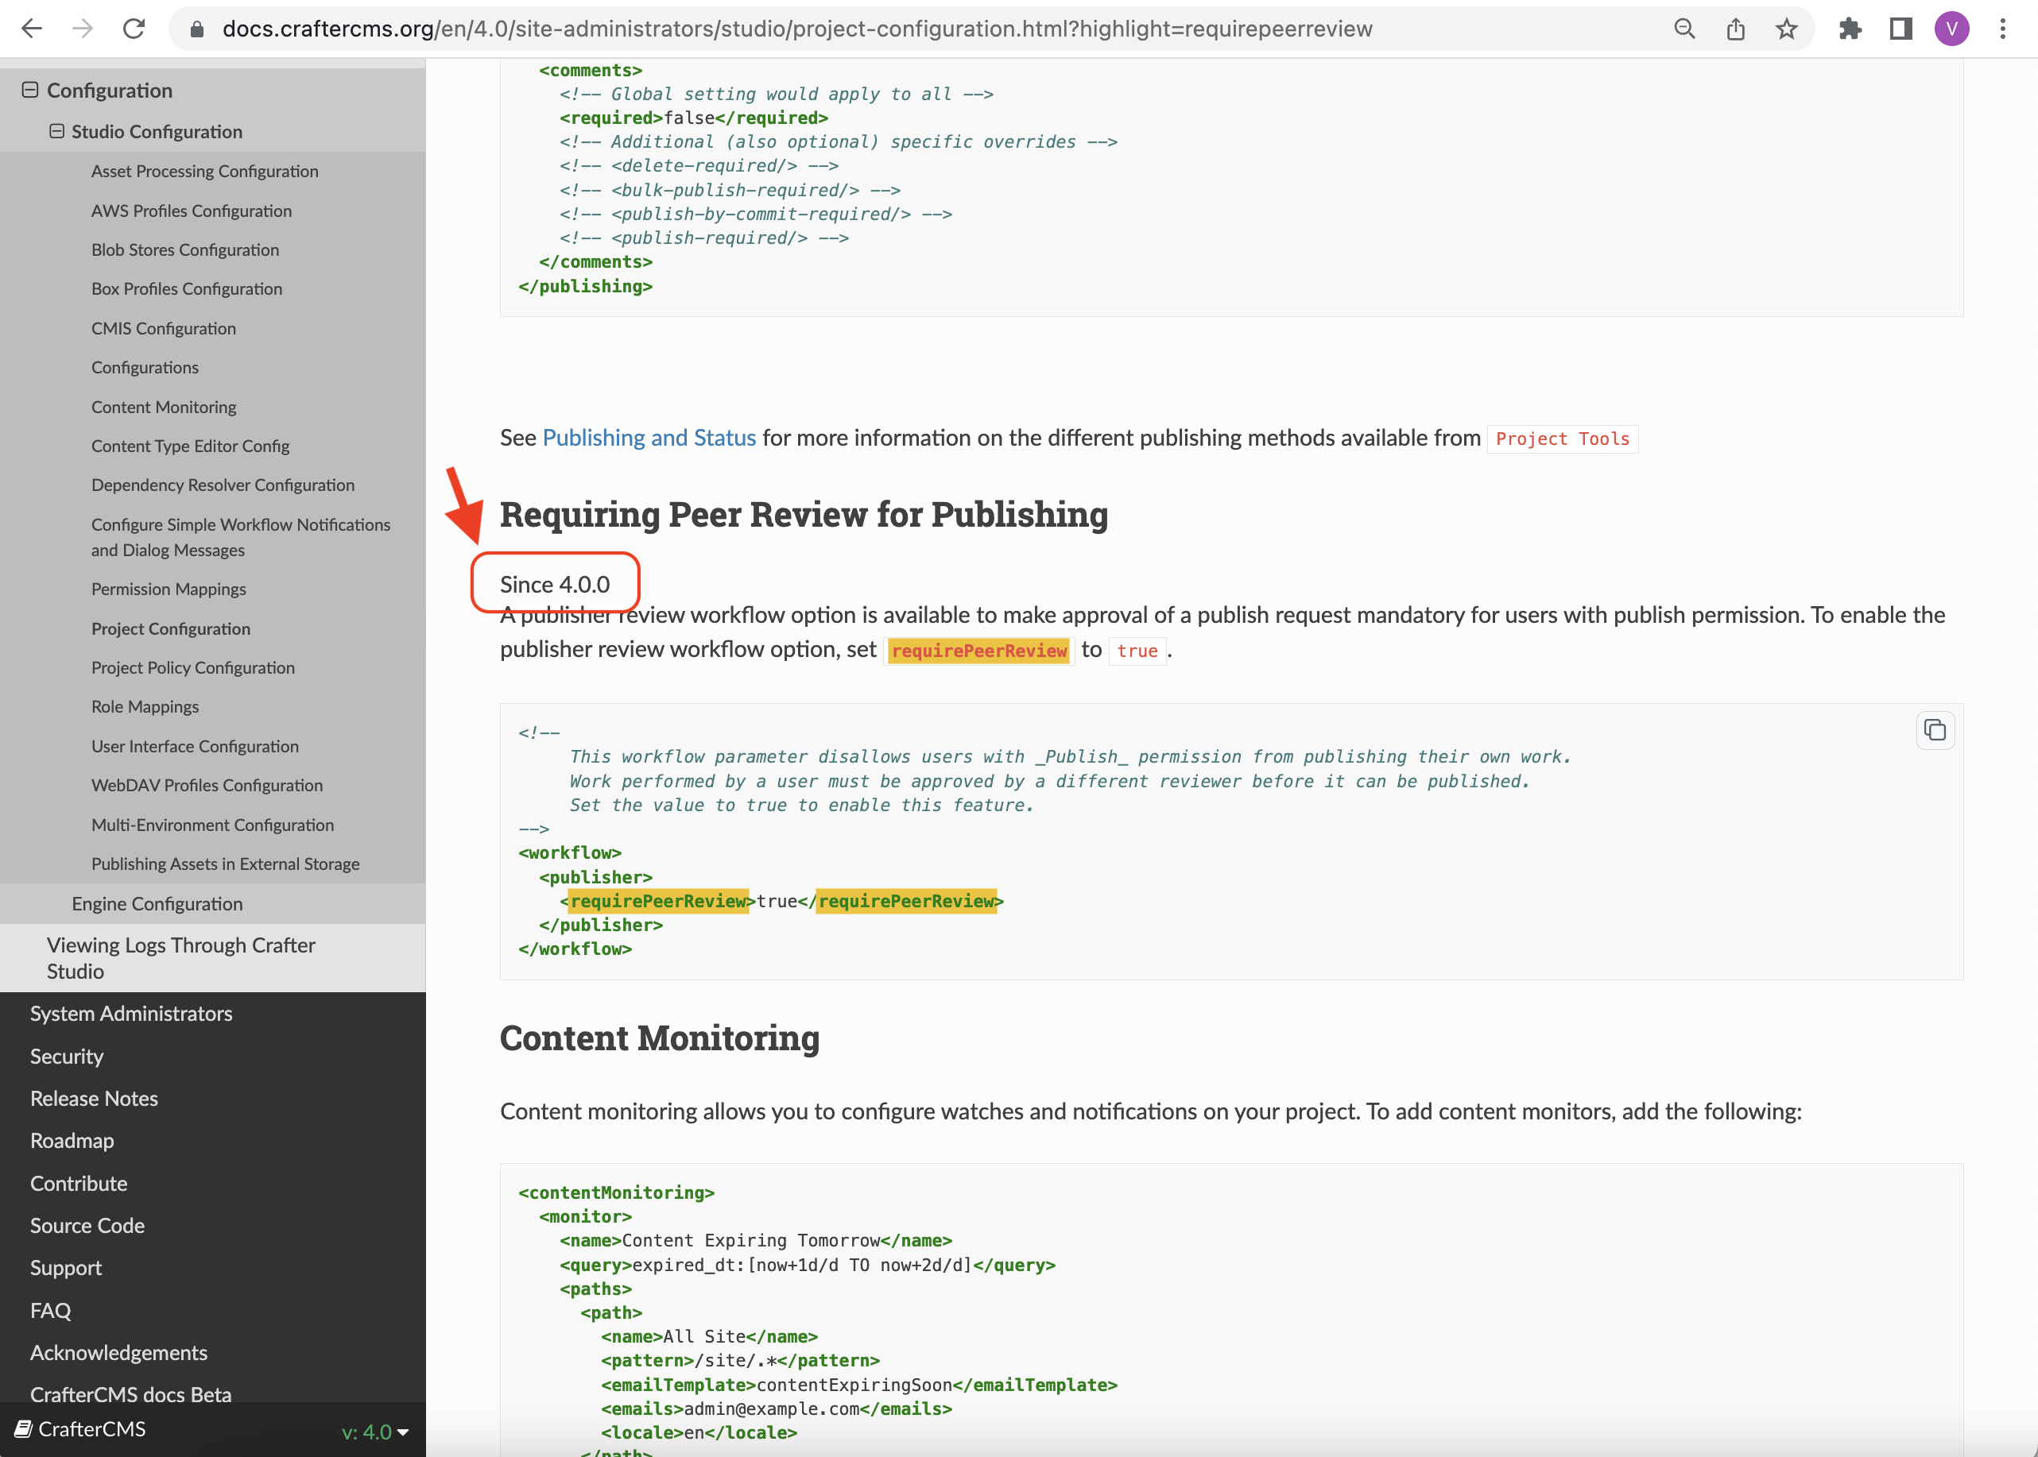Image resolution: width=2038 pixels, height=1457 pixels.
Task: Go to CMIS Configuration
Action: (163, 328)
